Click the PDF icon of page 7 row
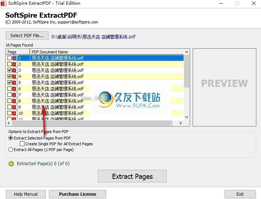 click(15, 95)
